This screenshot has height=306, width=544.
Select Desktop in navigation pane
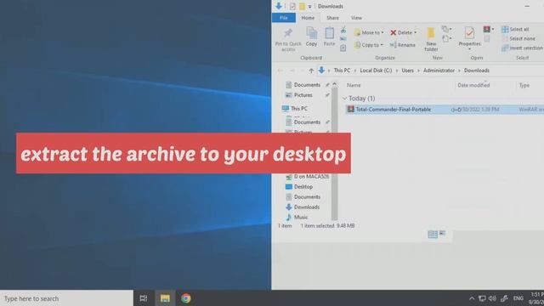pos(299,187)
